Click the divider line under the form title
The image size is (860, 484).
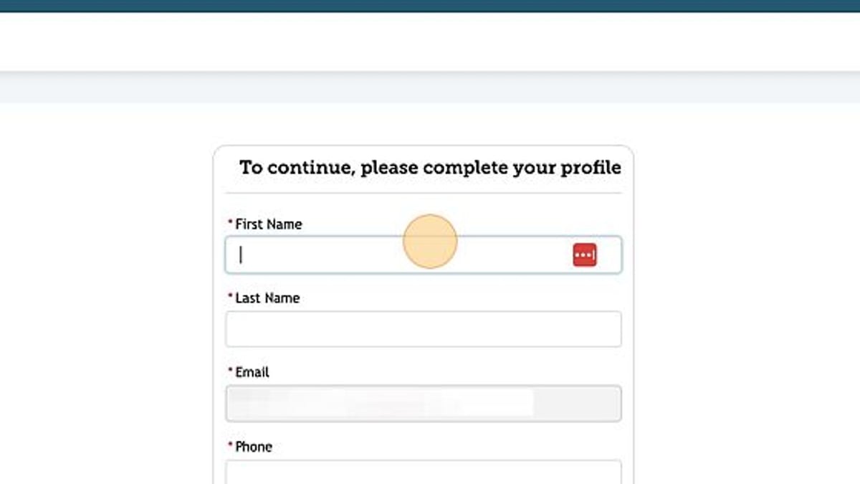pyautogui.click(x=423, y=192)
